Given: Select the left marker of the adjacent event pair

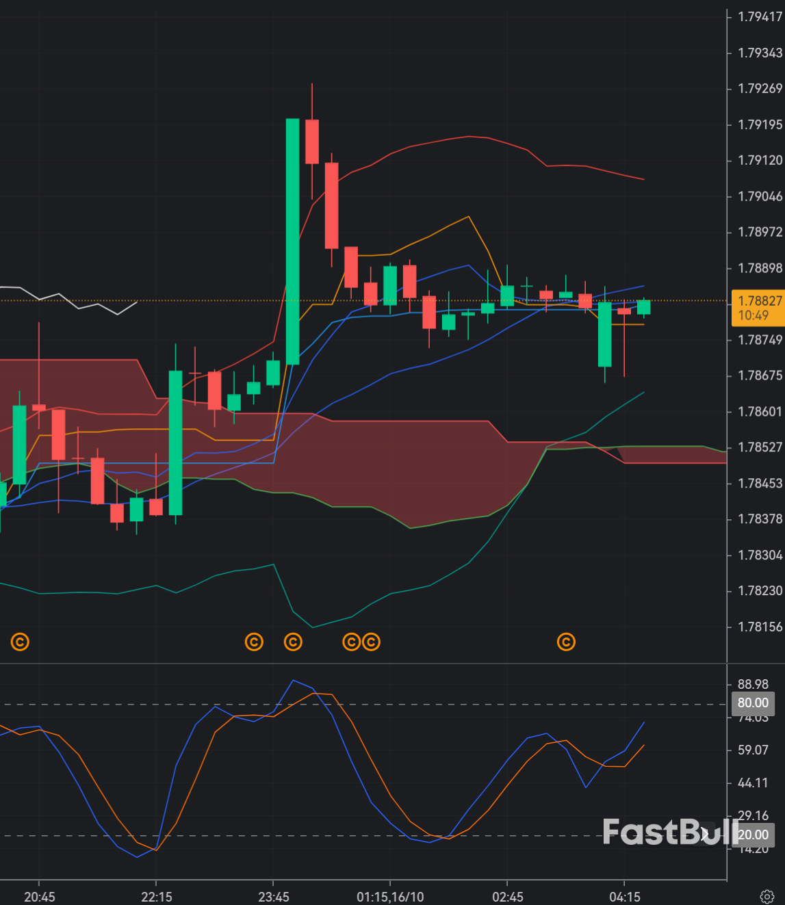Looking at the screenshot, I should point(351,642).
